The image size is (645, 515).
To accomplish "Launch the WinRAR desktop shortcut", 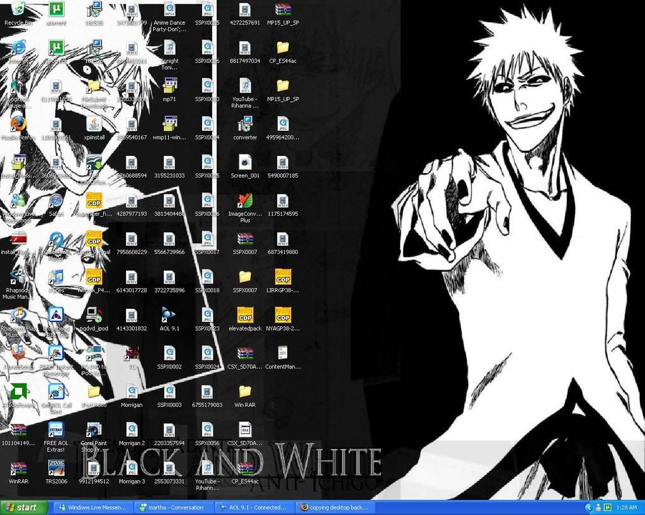I will click(x=18, y=472).
